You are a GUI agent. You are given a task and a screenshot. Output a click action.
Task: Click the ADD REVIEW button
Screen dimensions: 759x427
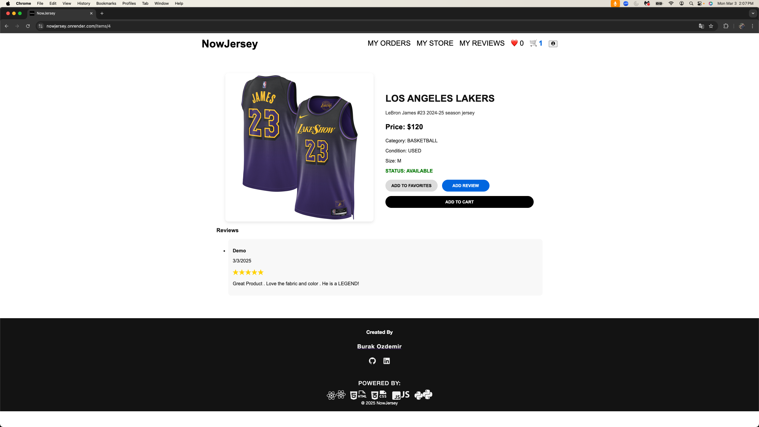tap(465, 186)
